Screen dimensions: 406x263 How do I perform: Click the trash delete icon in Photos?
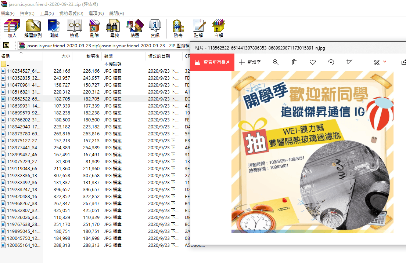click(294, 62)
